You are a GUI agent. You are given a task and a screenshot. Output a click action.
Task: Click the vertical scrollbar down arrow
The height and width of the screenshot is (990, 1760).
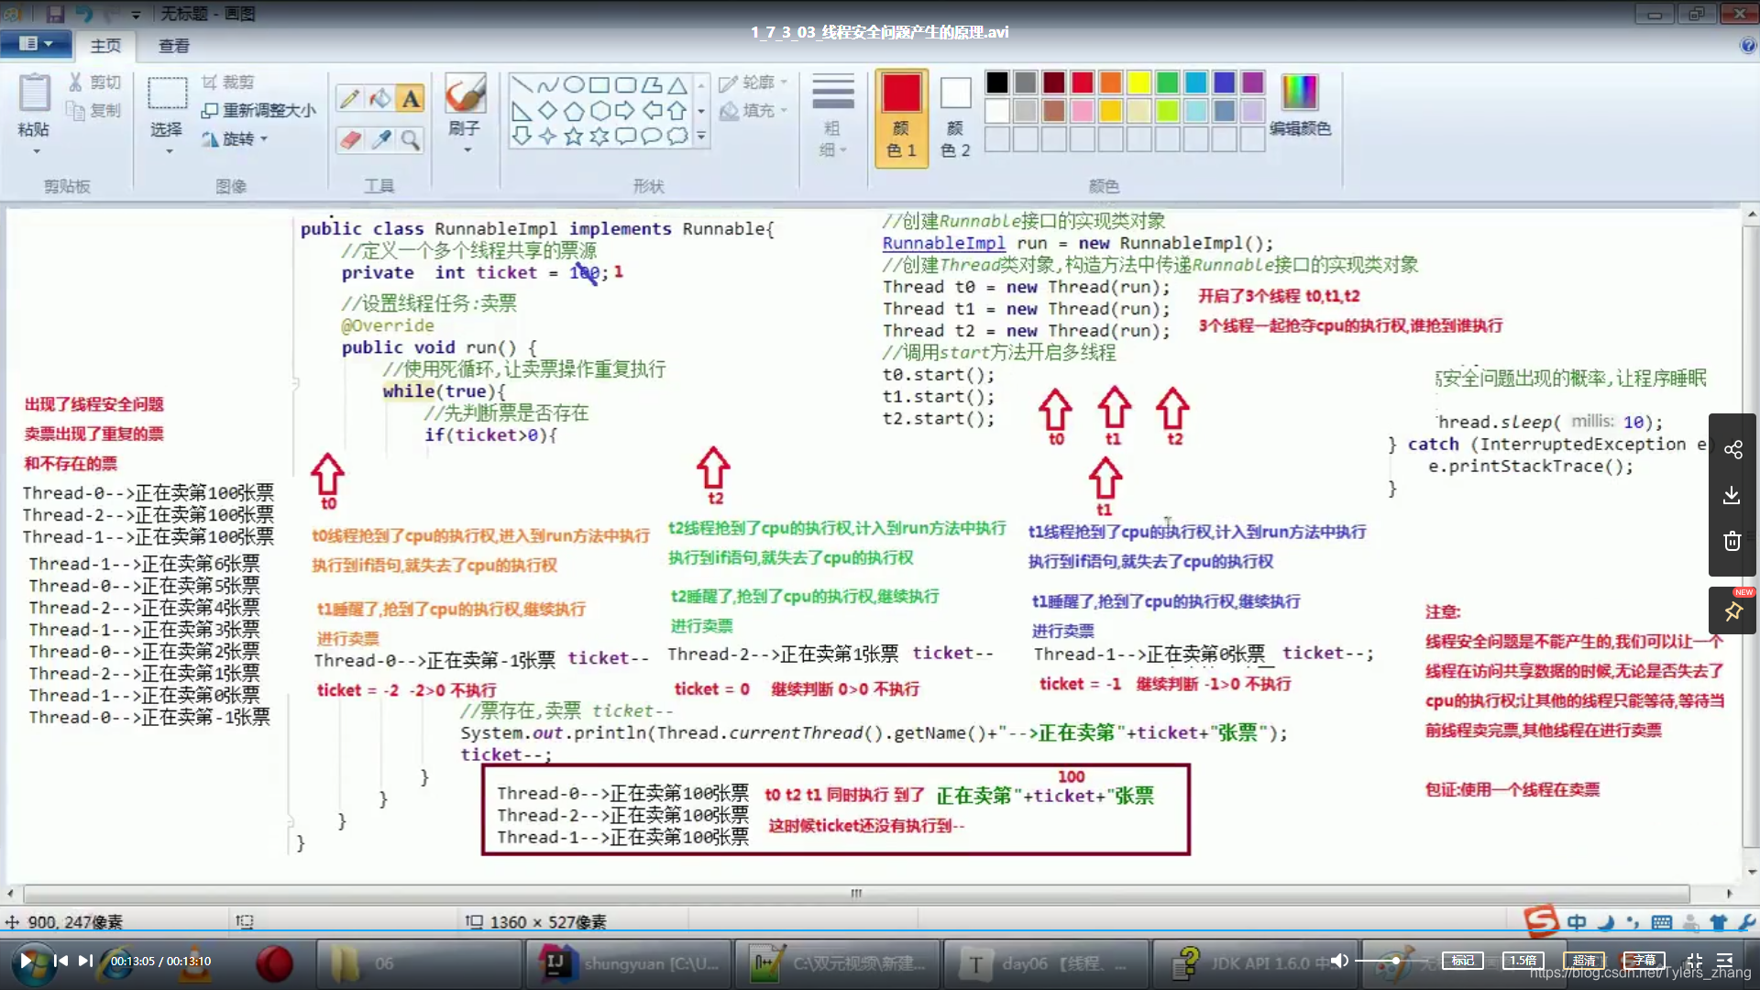click(x=1752, y=872)
